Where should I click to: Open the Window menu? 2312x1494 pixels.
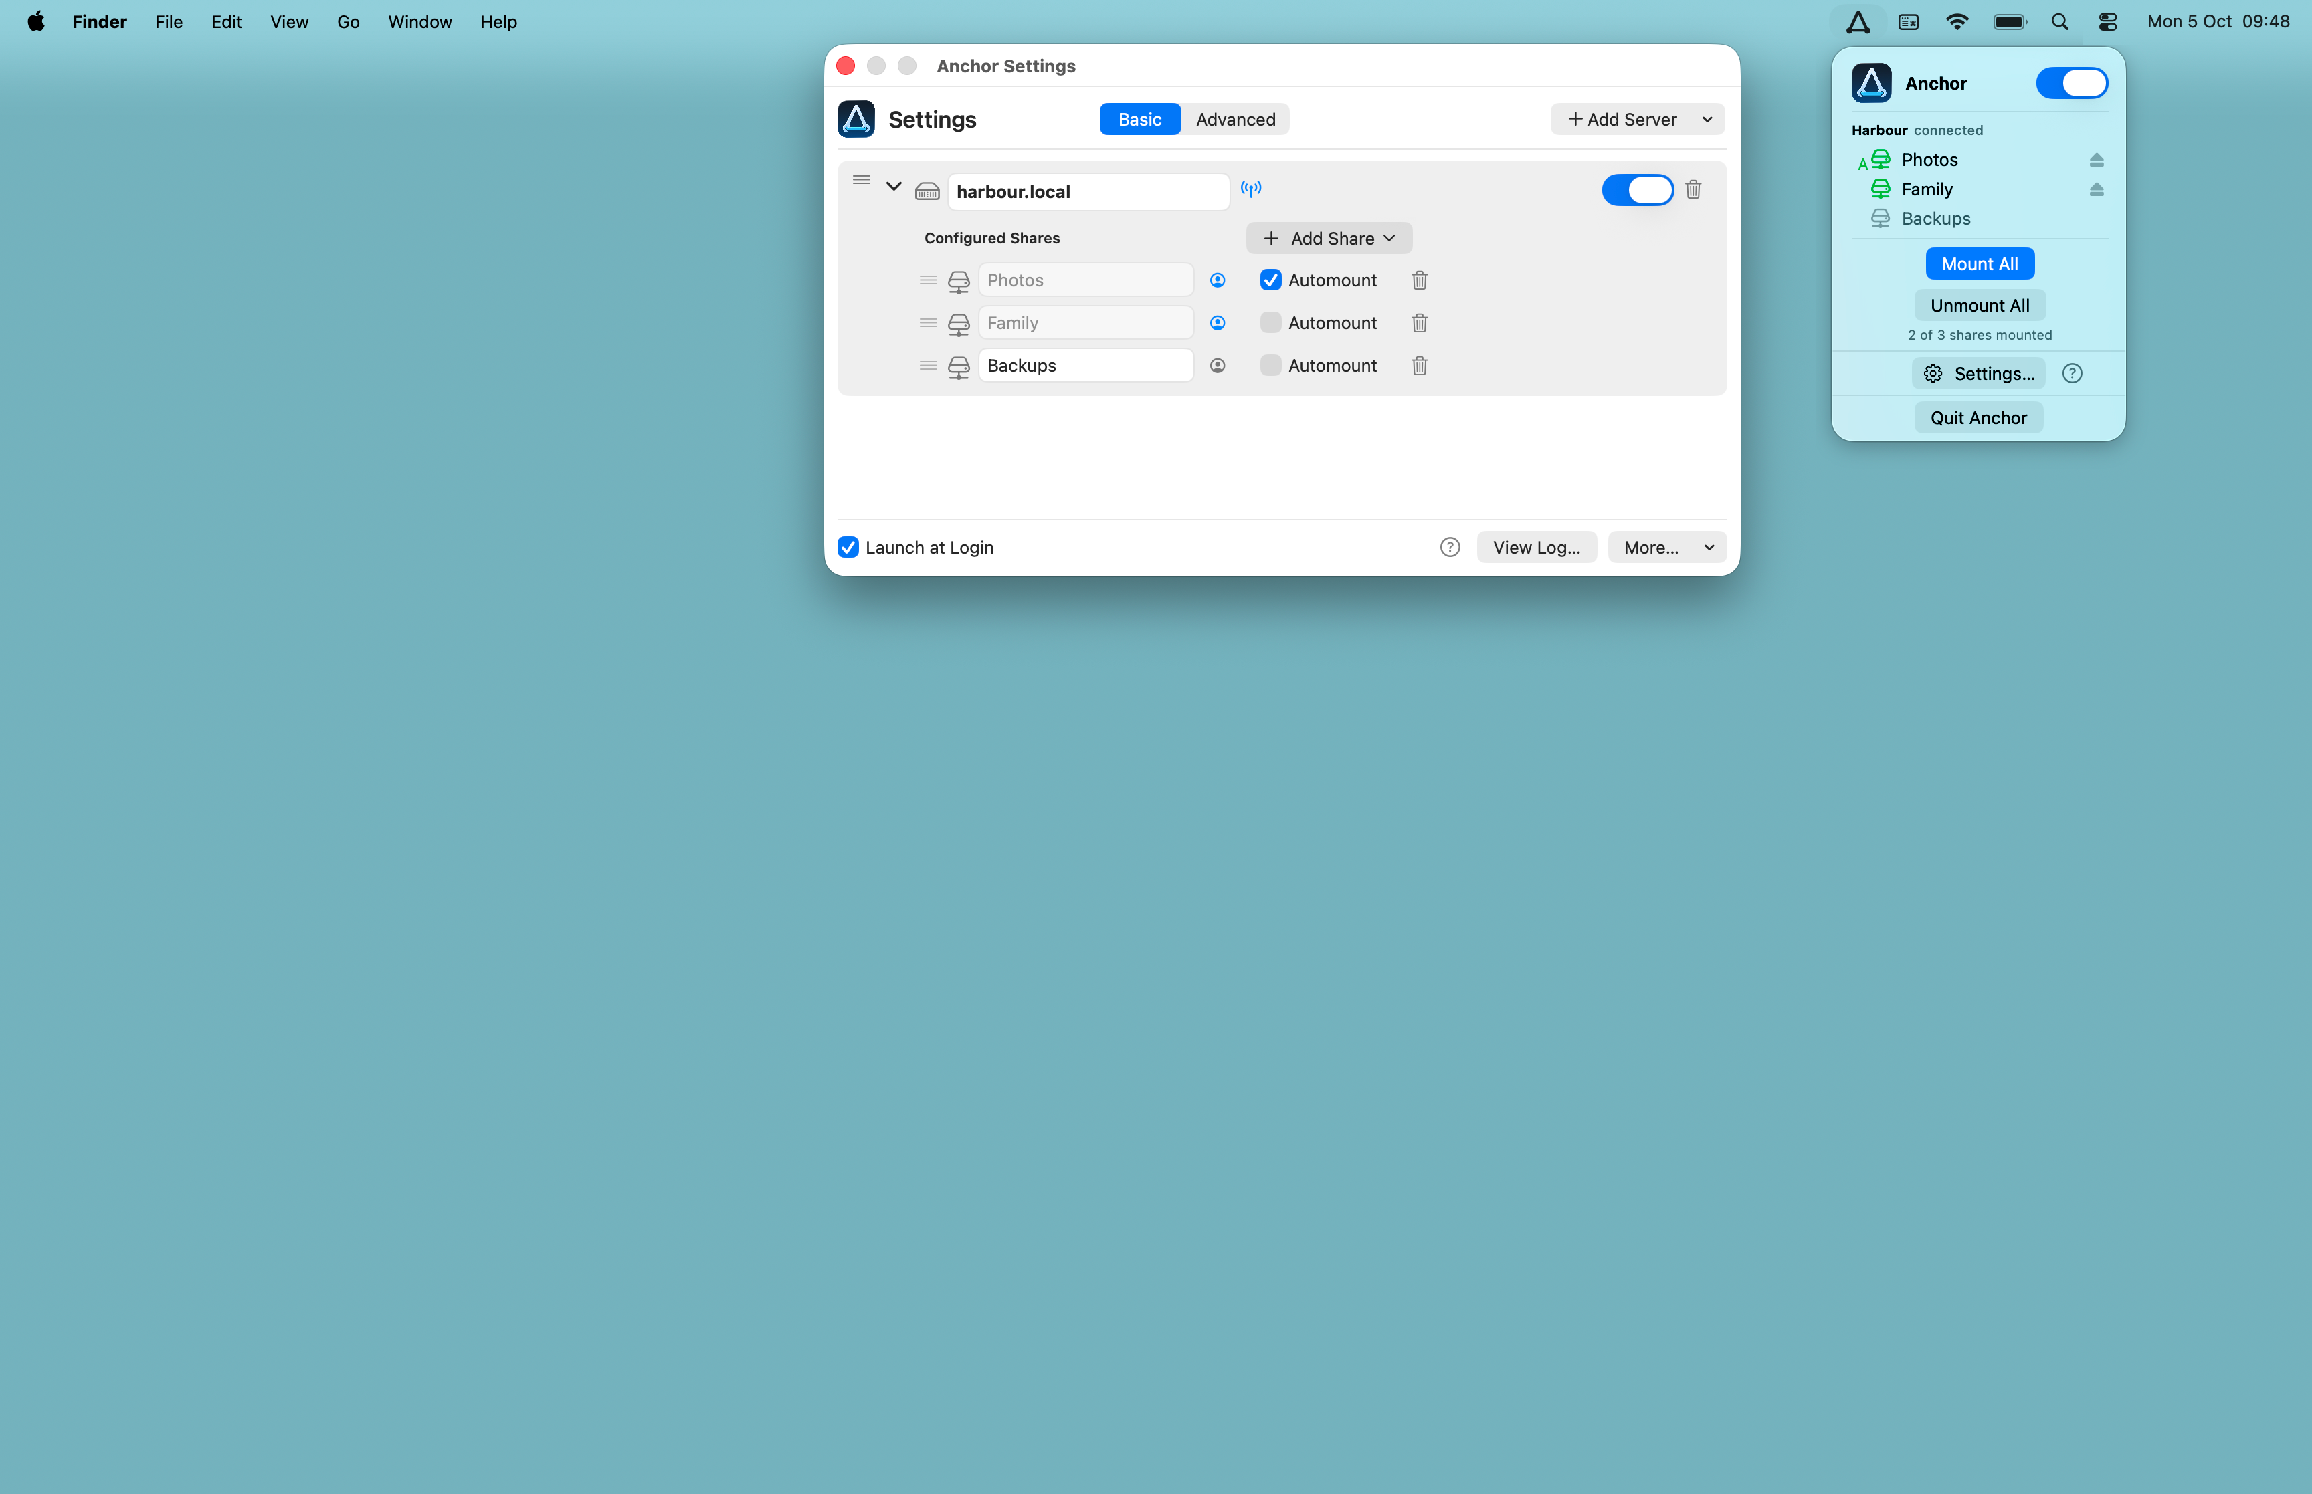coord(419,21)
